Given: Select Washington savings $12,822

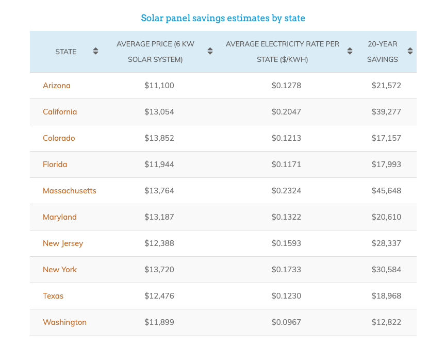Looking at the screenshot, I should coord(386,322).
